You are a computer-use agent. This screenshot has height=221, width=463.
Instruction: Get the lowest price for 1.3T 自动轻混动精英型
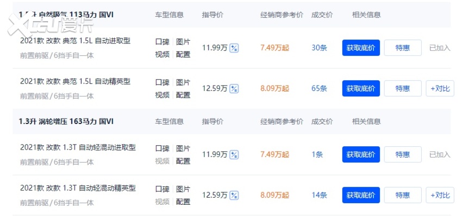click(361, 195)
